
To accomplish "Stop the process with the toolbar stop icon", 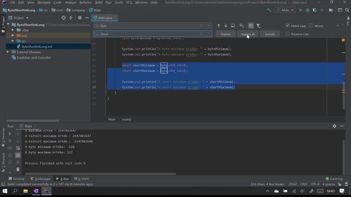I will [x=322, y=10].
